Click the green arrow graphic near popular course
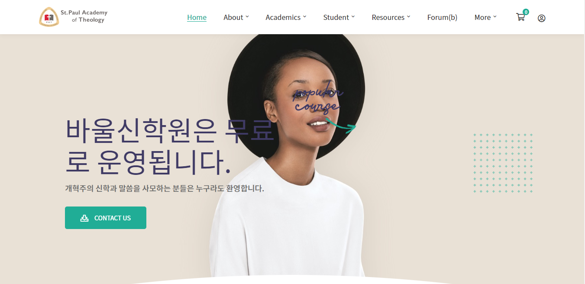The image size is (585, 284). point(341,125)
